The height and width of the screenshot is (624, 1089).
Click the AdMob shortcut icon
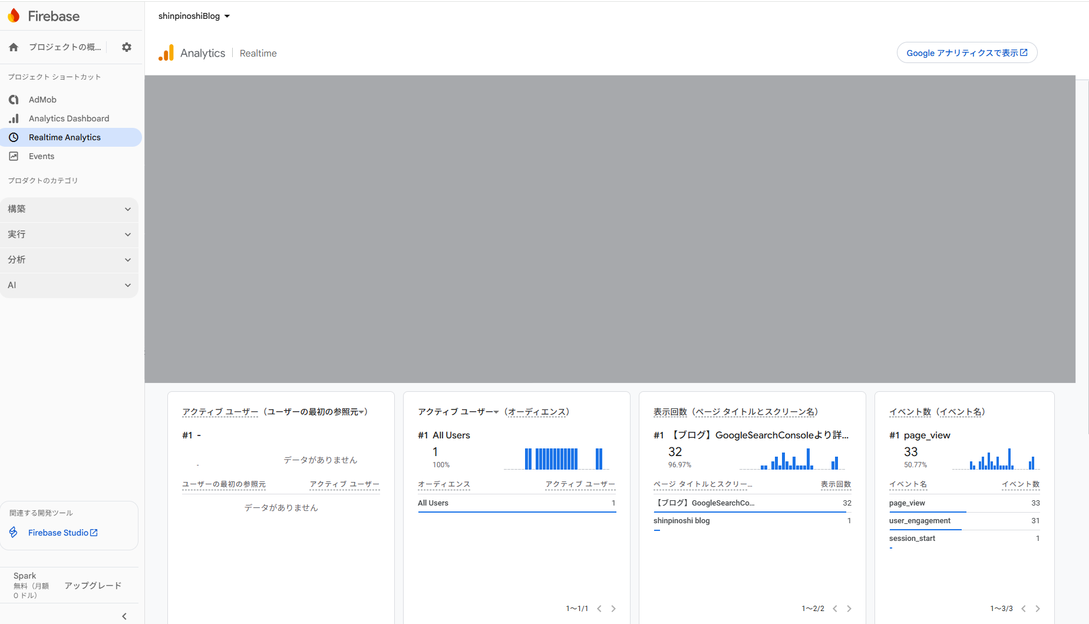click(x=14, y=100)
